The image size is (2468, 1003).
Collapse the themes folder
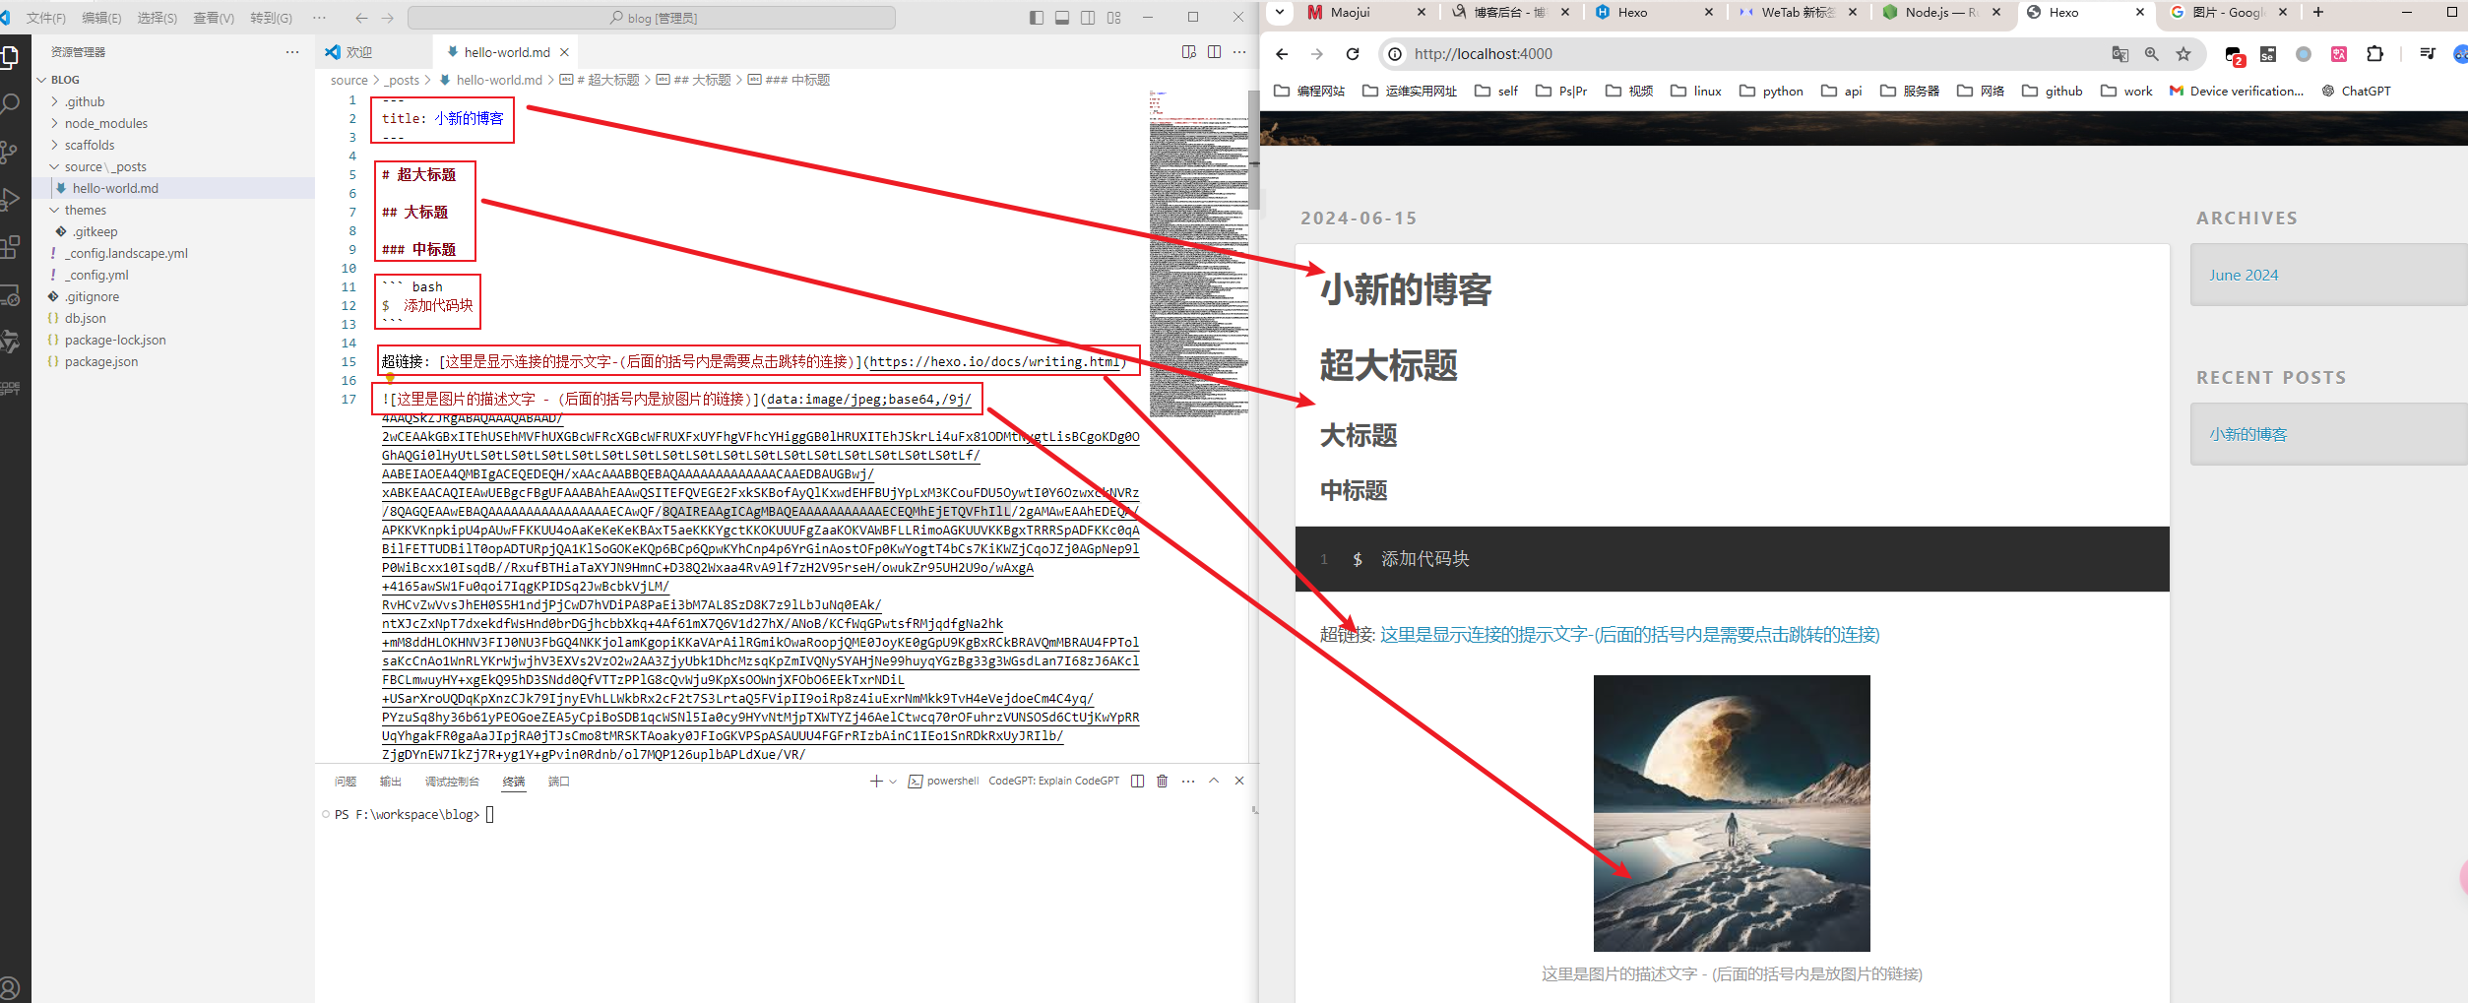coord(85,210)
